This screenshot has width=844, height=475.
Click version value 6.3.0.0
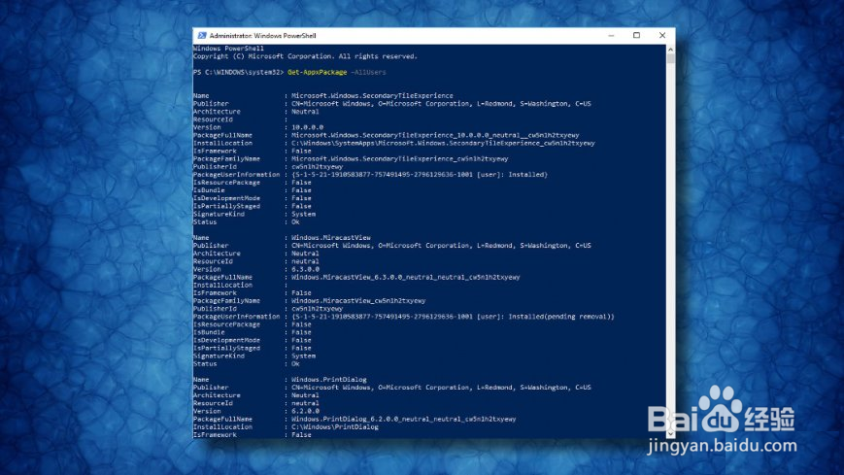305,269
